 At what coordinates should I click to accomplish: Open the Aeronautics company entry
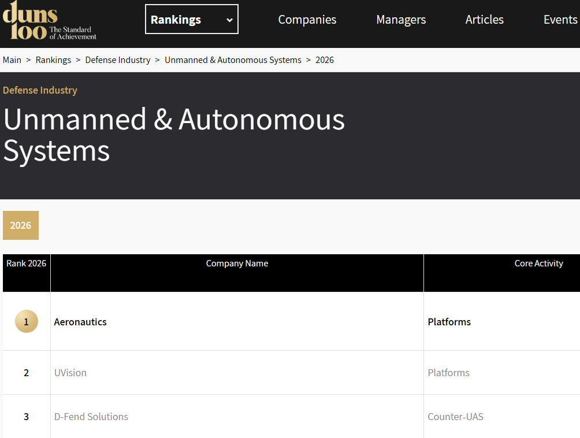pyautogui.click(x=80, y=322)
